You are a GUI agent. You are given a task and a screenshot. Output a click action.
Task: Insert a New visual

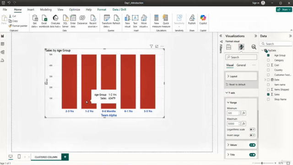coord(127,21)
